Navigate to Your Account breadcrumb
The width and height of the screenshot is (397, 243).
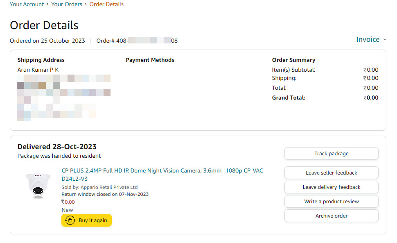(27, 4)
